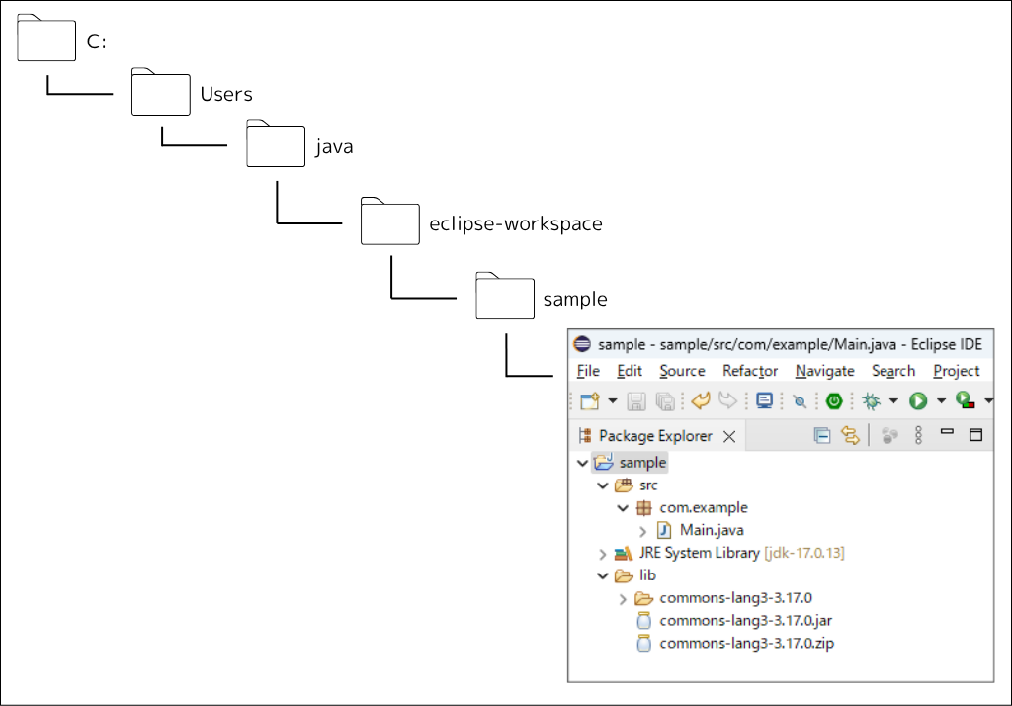
Task: Collapse the sample project node
Action: click(582, 463)
